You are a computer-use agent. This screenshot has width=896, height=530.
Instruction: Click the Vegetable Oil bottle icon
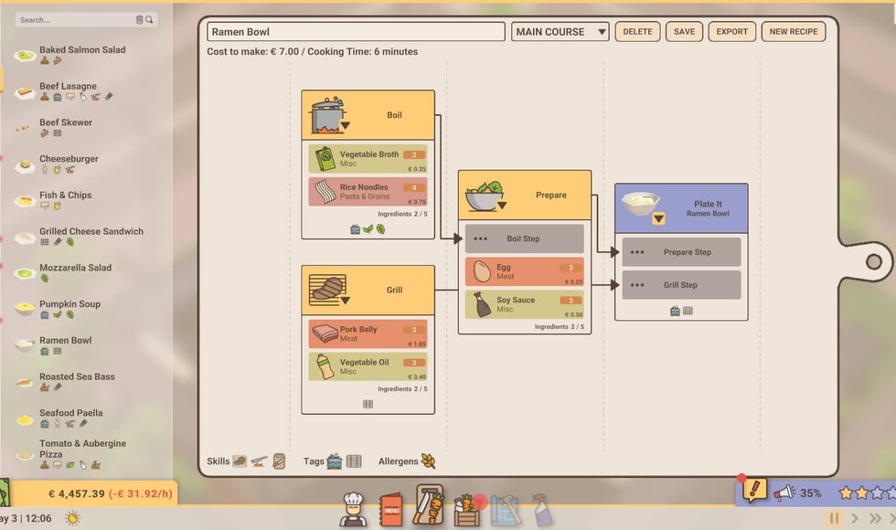tap(325, 366)
